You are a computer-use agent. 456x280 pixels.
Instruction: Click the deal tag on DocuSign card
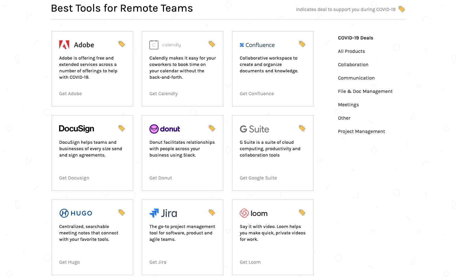click(x=122, y=128)
